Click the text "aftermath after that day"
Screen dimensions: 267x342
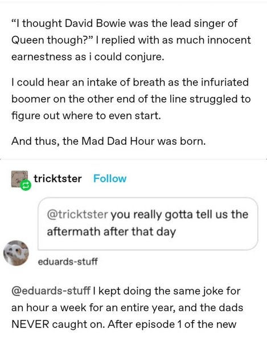coord(111,231)
